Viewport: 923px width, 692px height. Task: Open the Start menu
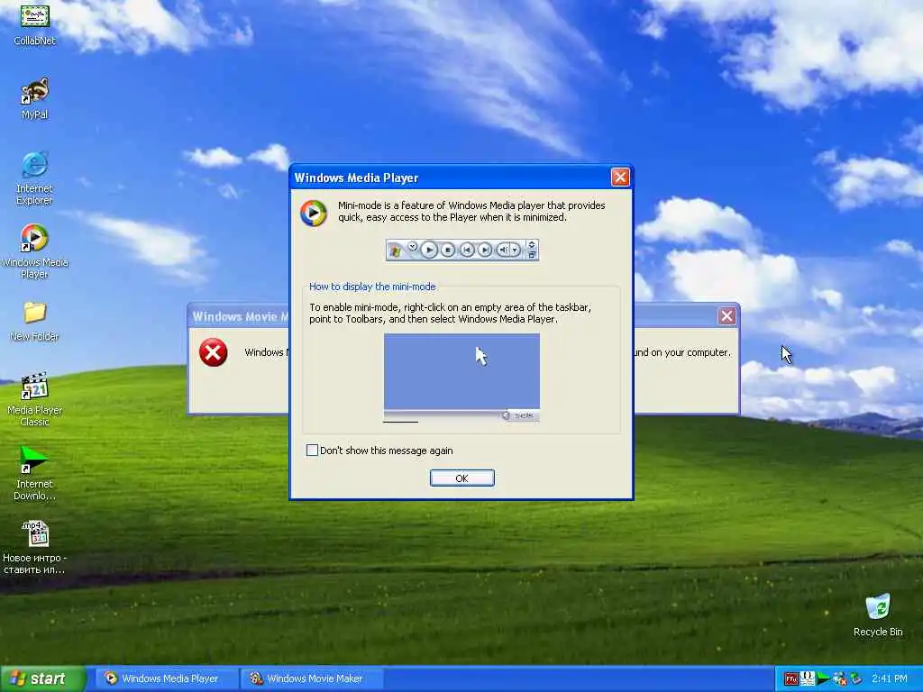click(42, 678)
